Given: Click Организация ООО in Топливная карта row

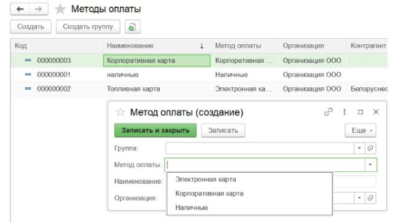Looking at the screenshot, I should point(313,89).
